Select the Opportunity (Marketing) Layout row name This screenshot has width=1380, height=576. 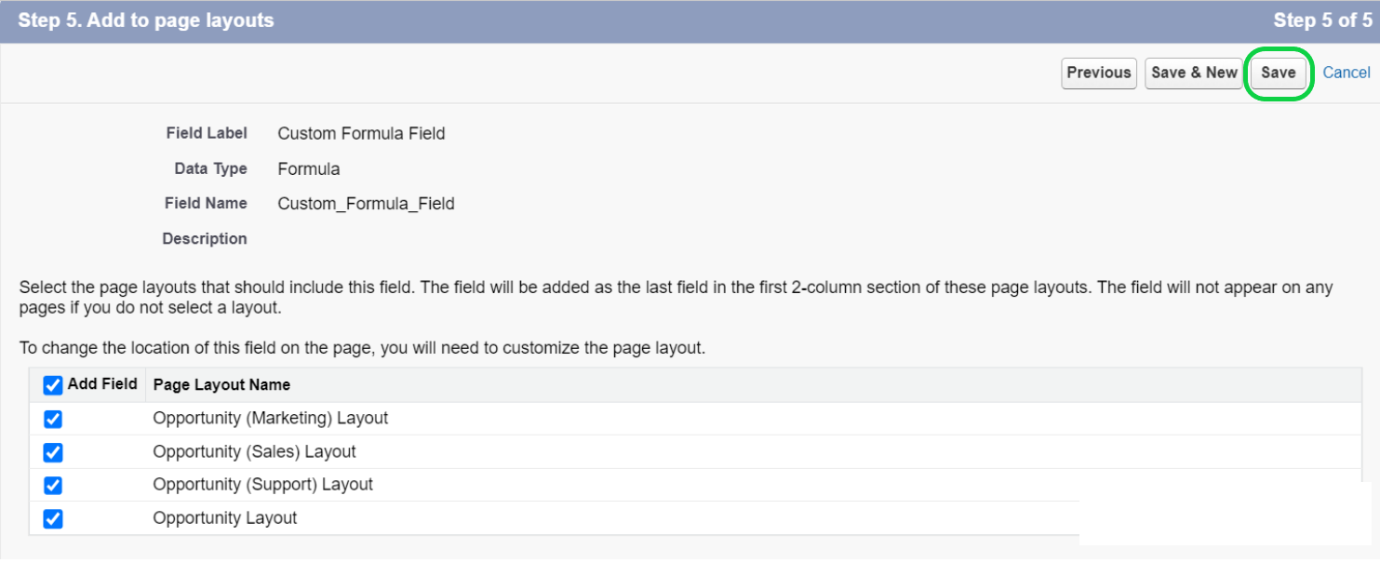(271, 419)
